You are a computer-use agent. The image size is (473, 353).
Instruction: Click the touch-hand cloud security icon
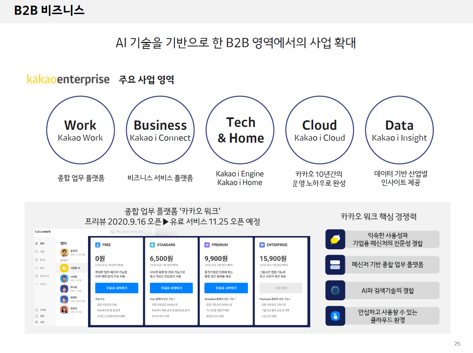pyautogui.click(x=335, y=316)
